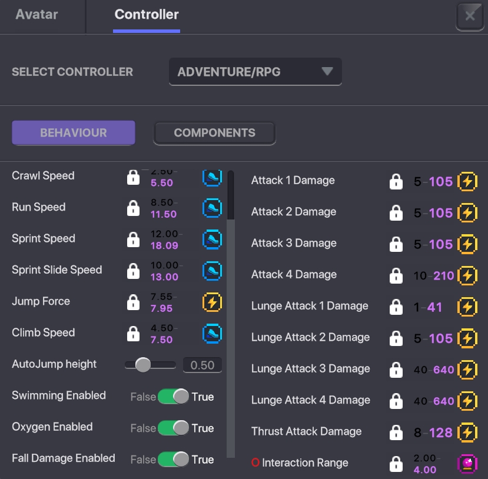Open the Components section

[214, 133]
